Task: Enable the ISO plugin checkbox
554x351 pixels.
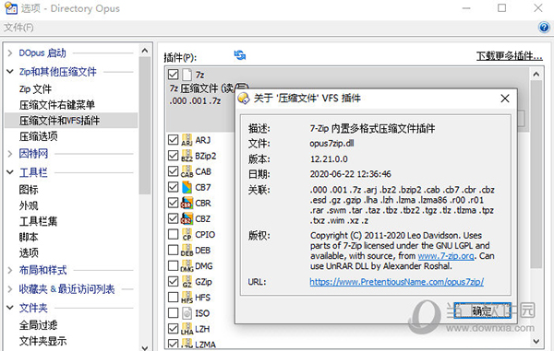Action: pos(174,313)
